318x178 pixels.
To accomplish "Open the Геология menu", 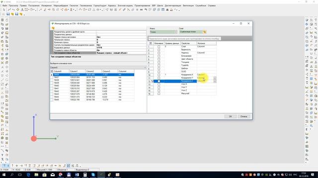I will [74, 5].
